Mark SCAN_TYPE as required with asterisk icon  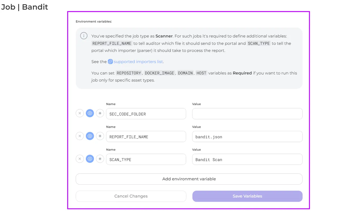[x=100, y=159]
